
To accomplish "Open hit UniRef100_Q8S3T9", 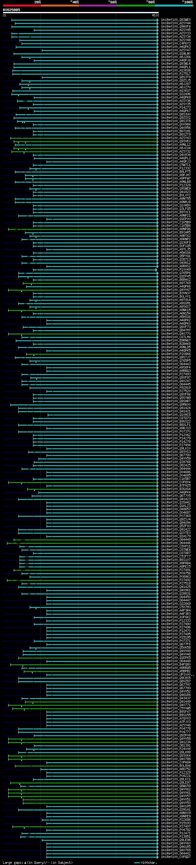I will [176, 77].
